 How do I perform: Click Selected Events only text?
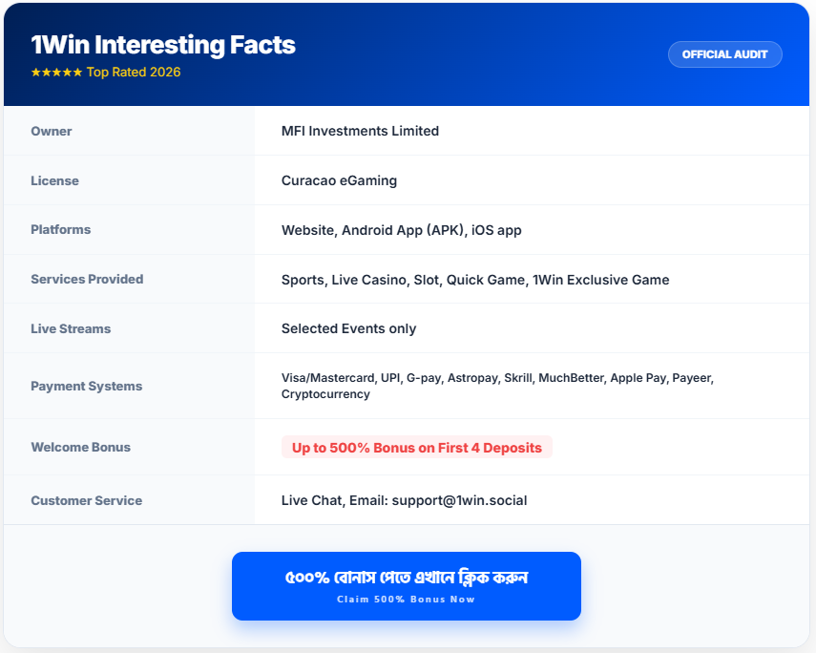(x=348, y=328)
